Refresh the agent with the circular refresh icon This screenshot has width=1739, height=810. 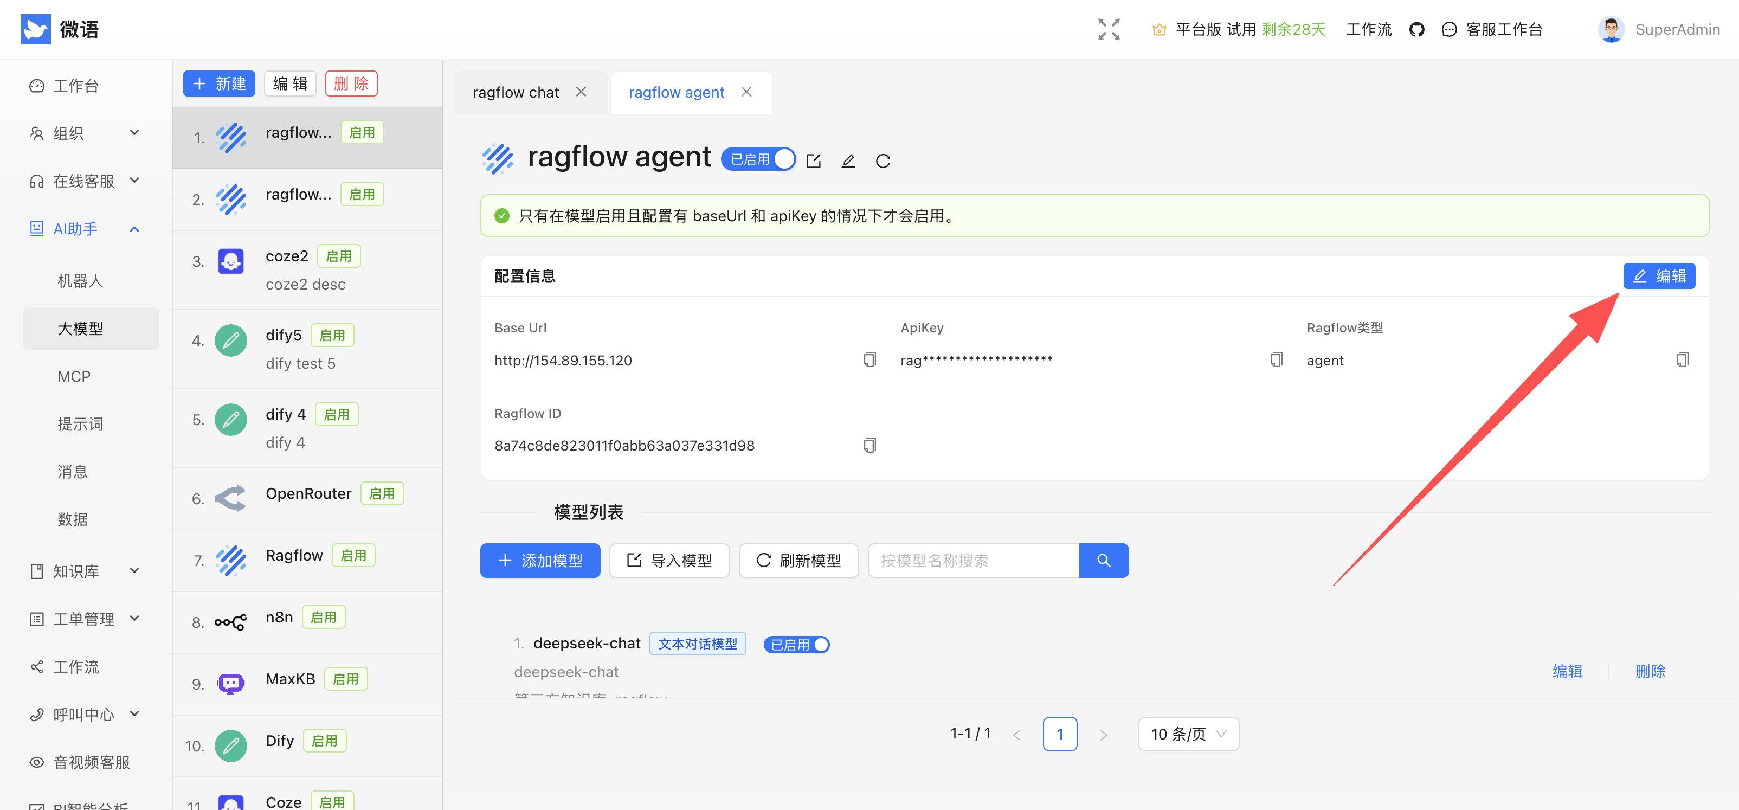(883, 160)
